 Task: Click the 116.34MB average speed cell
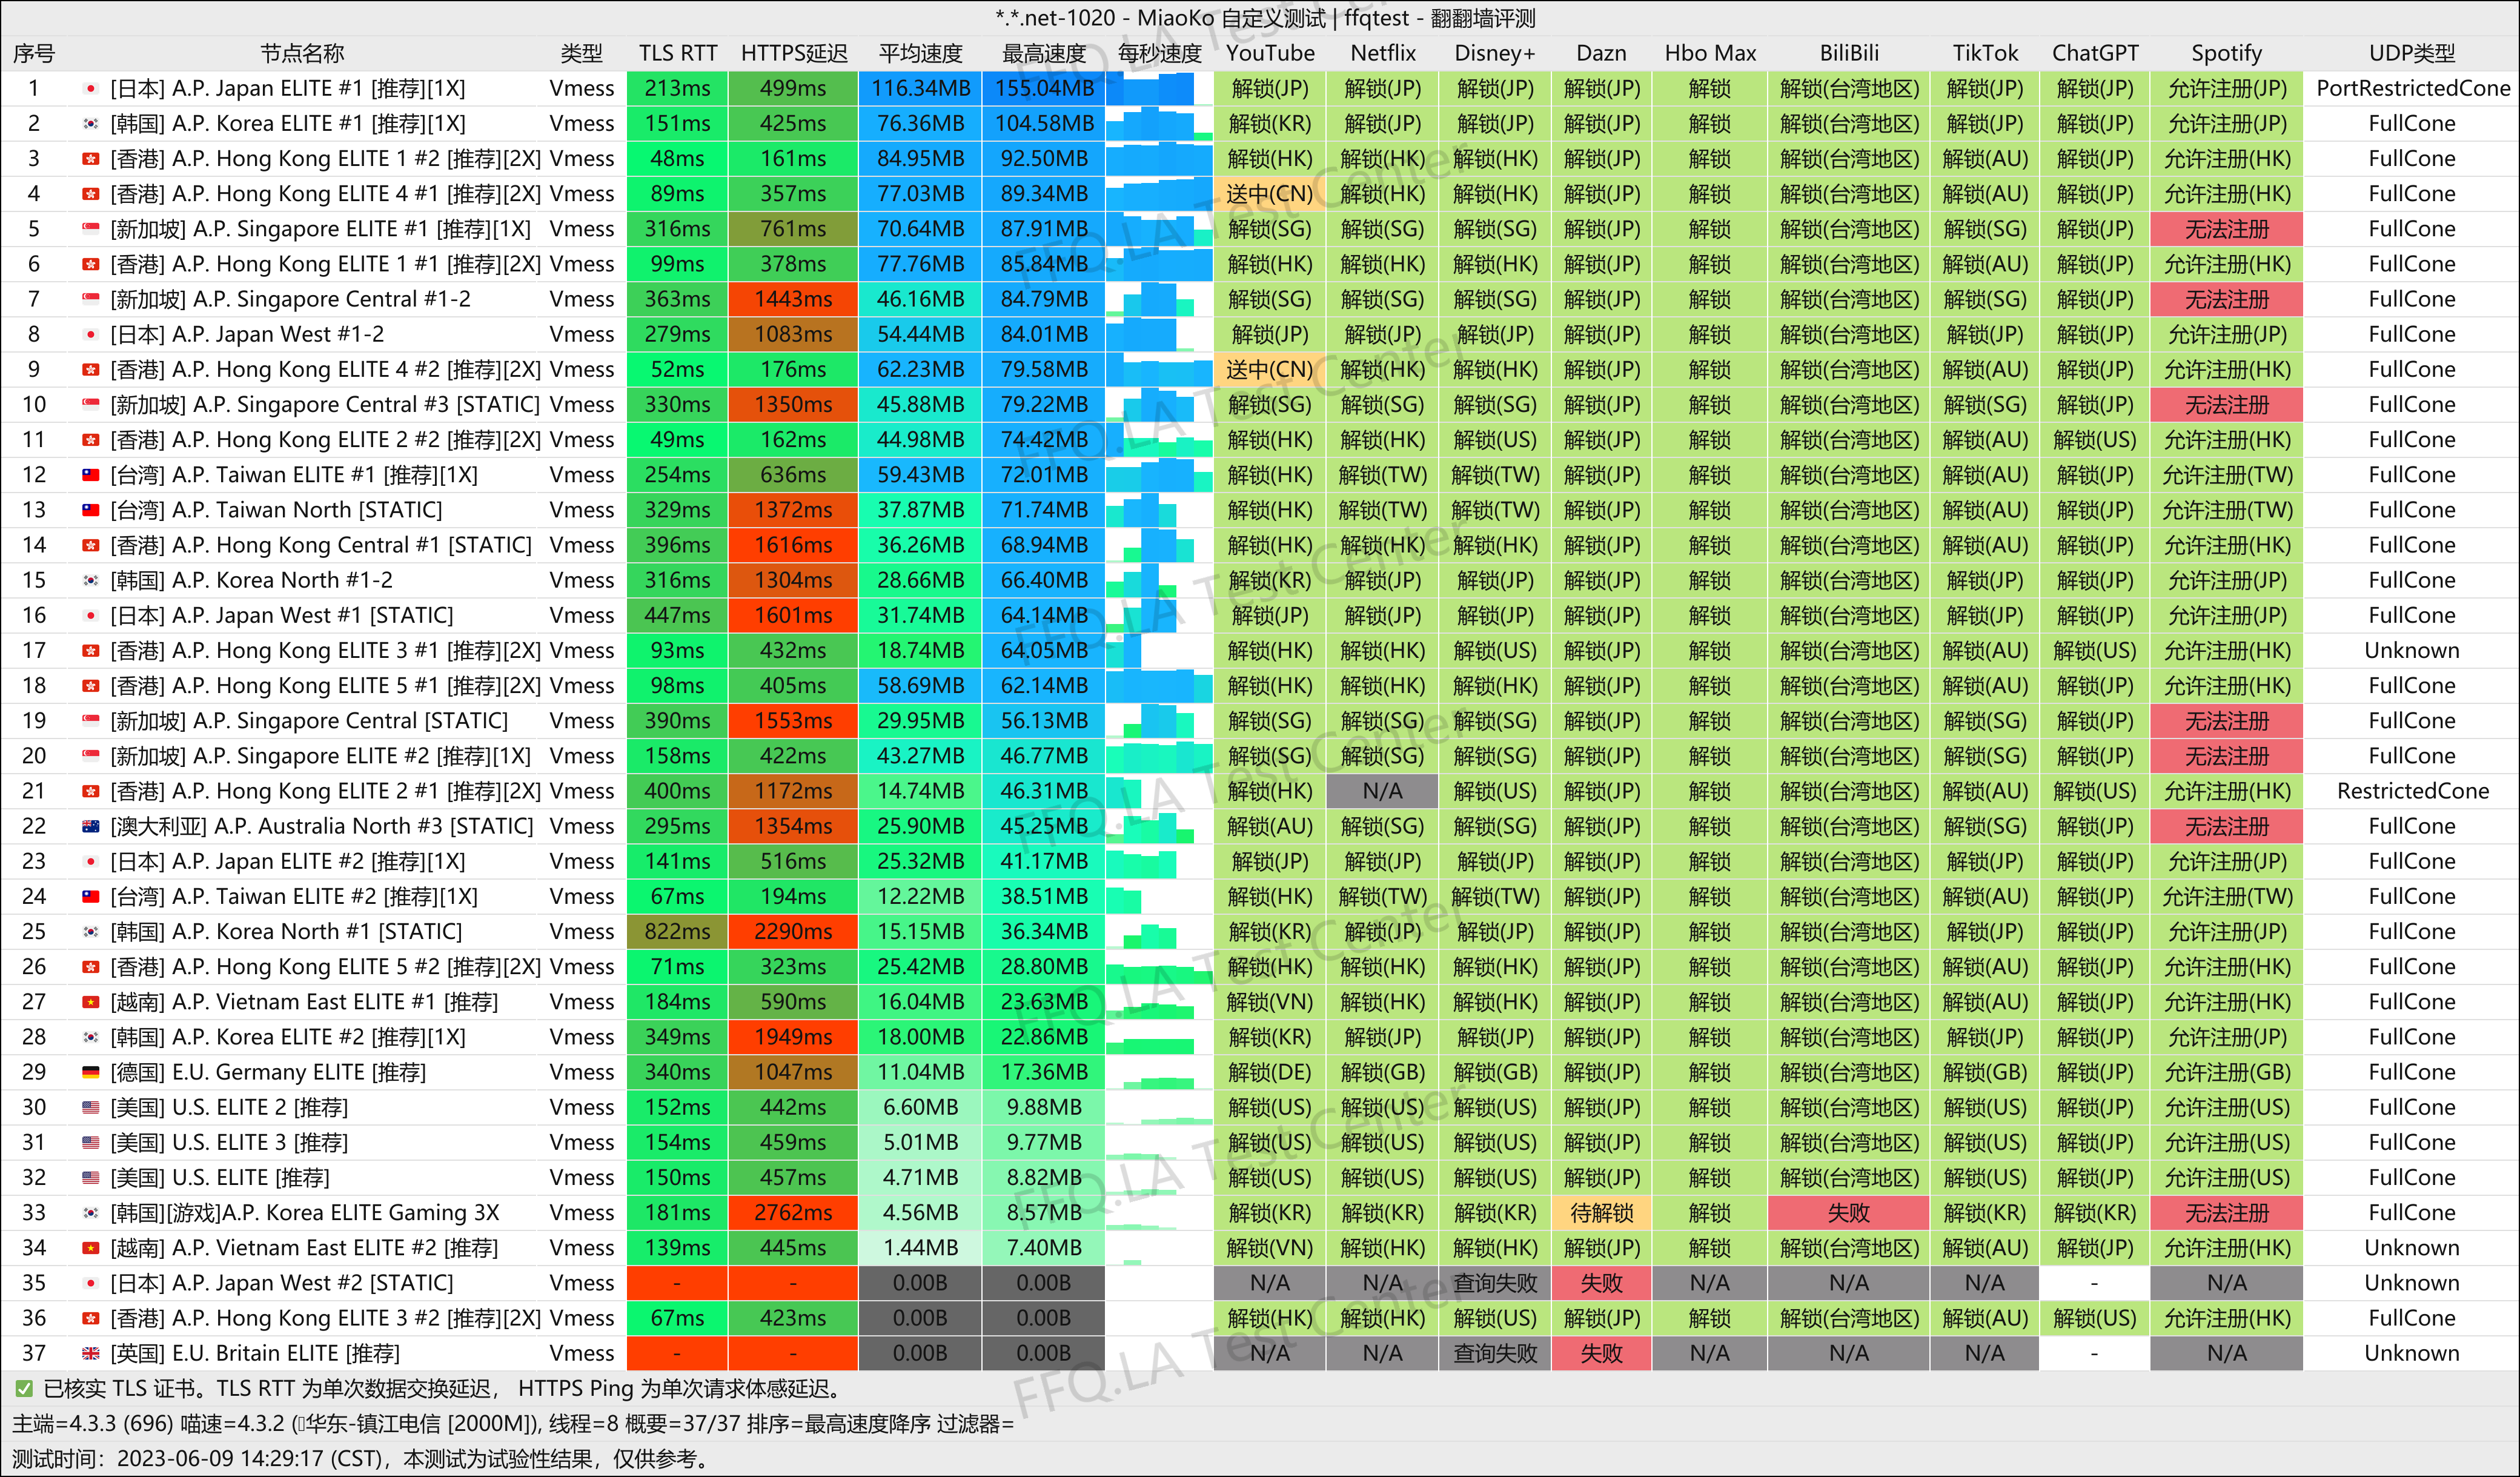coord(920,89)
